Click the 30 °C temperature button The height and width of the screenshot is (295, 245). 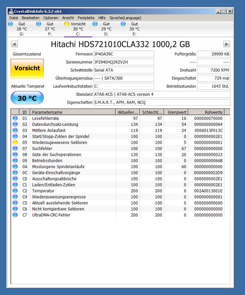tap(27, 98)
